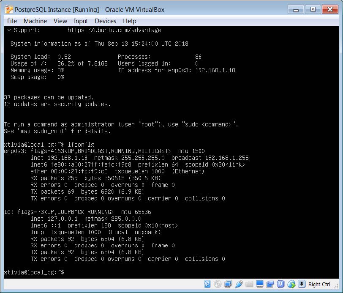Click the network adapters indicator icon
This screenshot has width=343, height=293.
228,284
